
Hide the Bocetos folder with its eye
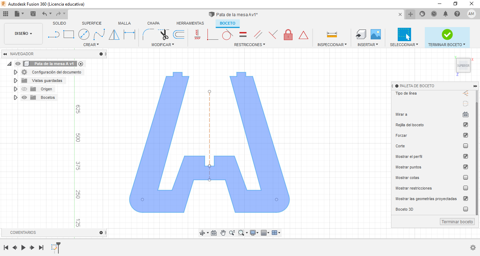24,97
